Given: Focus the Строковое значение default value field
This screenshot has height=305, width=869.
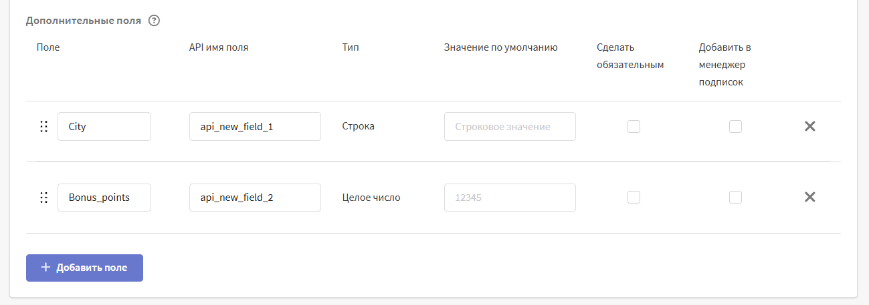Looking at the screenshot, I should tap(510, 127).
